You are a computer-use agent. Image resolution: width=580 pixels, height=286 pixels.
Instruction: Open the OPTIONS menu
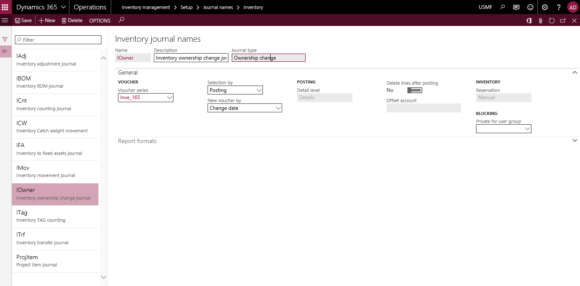(99, 20)
